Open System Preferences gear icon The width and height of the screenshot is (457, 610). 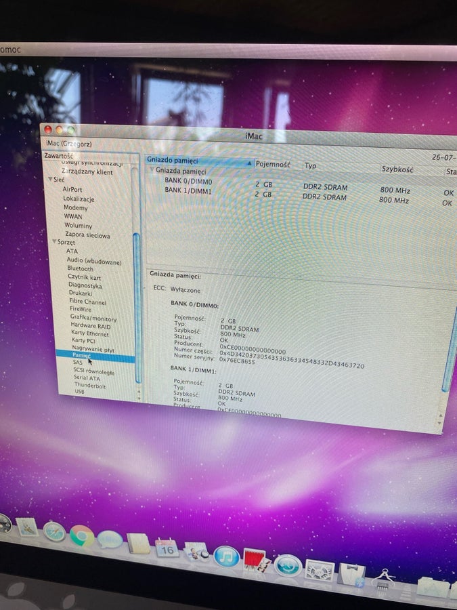(320, 571)
